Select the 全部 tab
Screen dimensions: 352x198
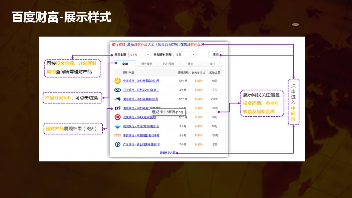pos(125,64)
